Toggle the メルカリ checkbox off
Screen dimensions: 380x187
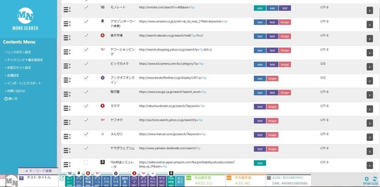(x=85, y=134)
